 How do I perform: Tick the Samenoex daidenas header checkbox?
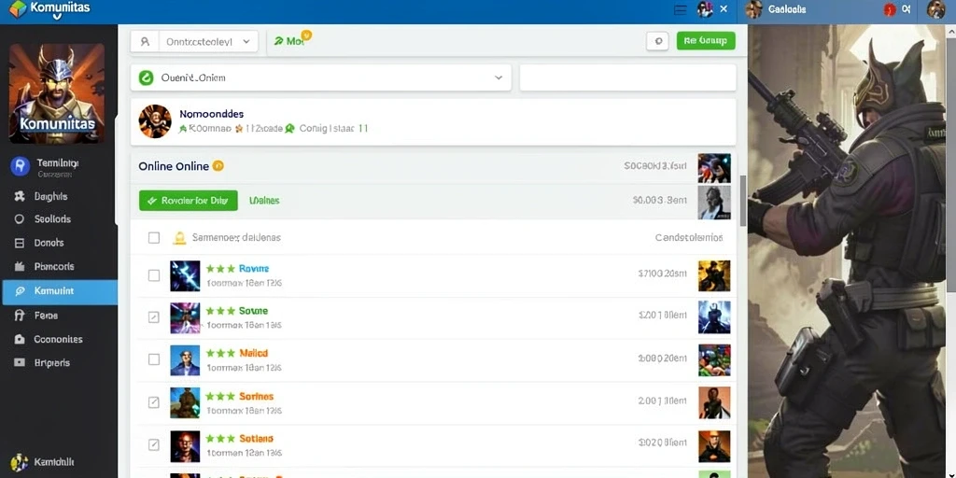click(x=154, y=238)
